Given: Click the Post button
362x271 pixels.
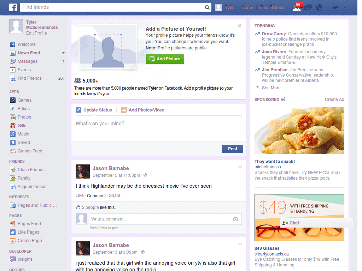Looking at the screenshot, I should click(233, 149).
